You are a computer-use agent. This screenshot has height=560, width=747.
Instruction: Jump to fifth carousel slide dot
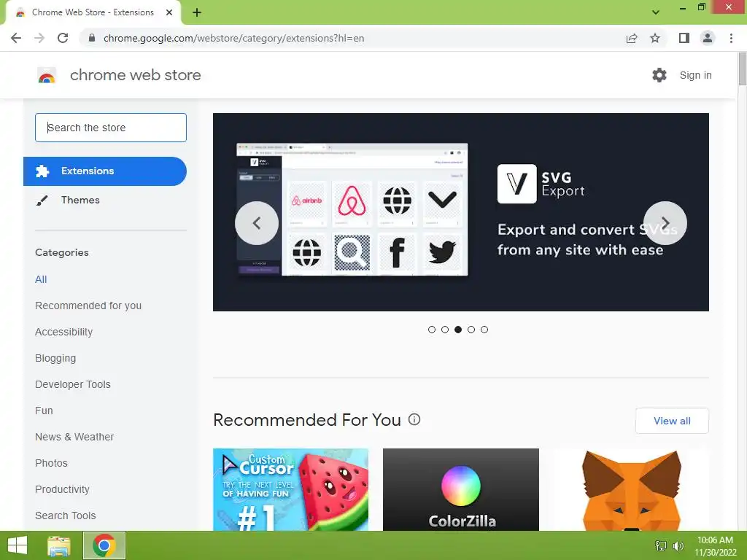[484, 330]
